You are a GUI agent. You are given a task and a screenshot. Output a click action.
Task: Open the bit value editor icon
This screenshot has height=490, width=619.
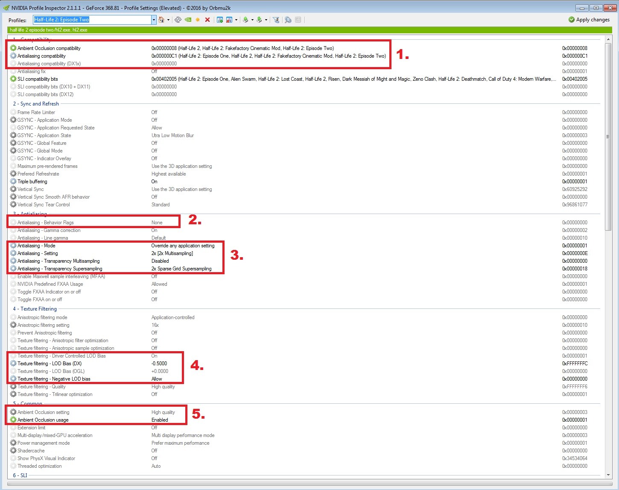(298, 20)
